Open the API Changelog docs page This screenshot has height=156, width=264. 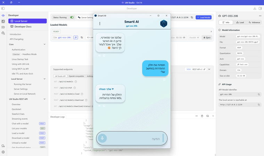pyautogui.click(x=17, y=39)
